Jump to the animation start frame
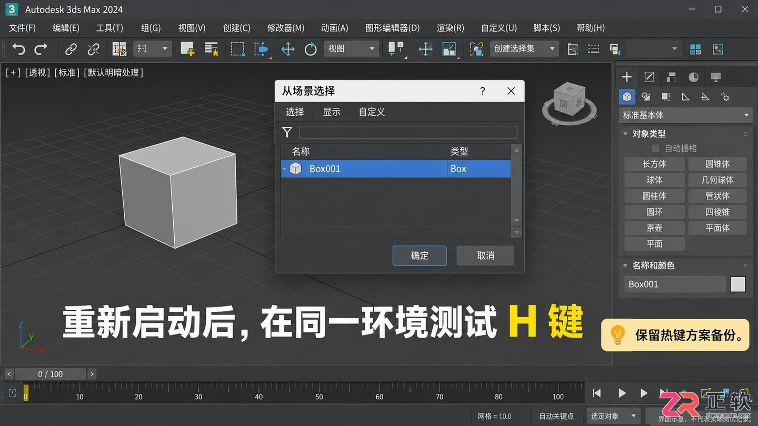This screenshot has width=758, height=426. click(x=596, y=393)
